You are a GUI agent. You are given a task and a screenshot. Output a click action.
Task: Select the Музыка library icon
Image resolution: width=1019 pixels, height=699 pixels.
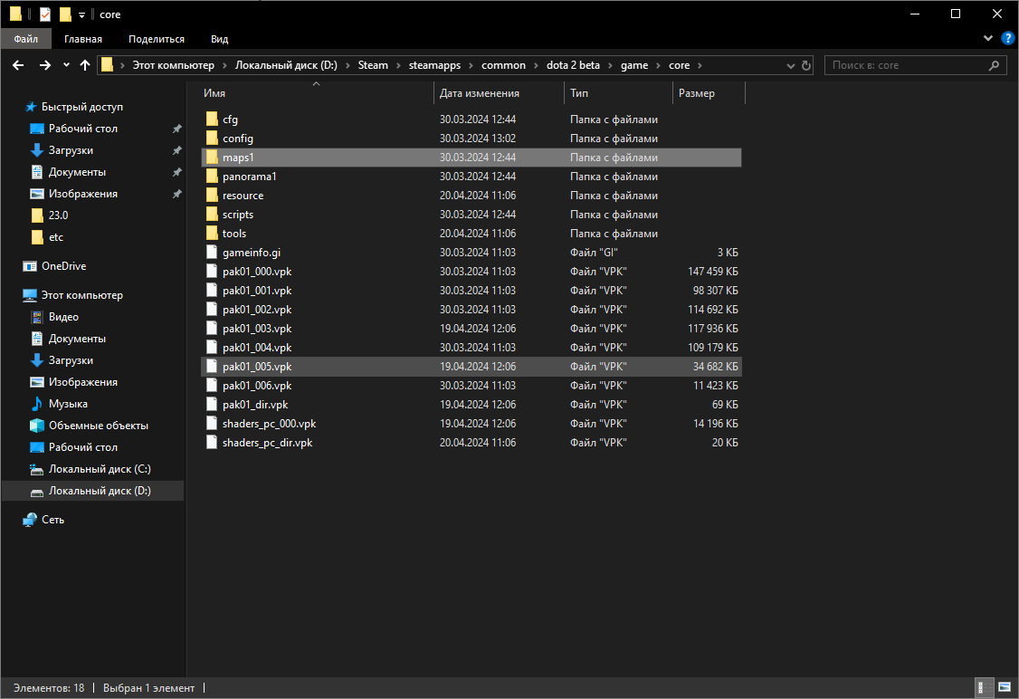(x=37, y=404)
